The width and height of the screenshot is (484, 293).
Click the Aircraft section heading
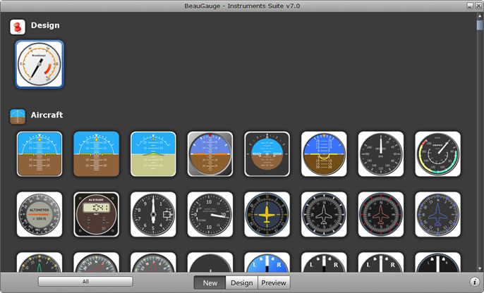47,115
